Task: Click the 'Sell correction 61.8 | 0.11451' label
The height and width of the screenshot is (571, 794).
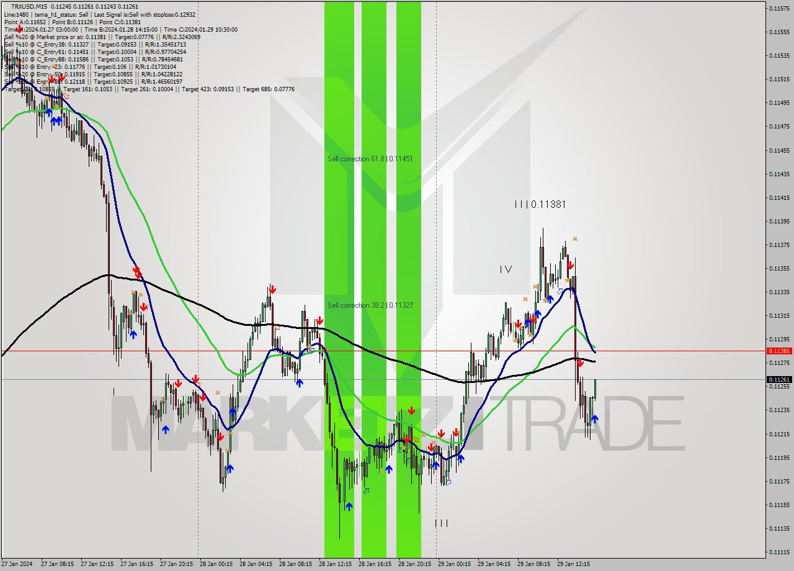Action: click(370, 159)
